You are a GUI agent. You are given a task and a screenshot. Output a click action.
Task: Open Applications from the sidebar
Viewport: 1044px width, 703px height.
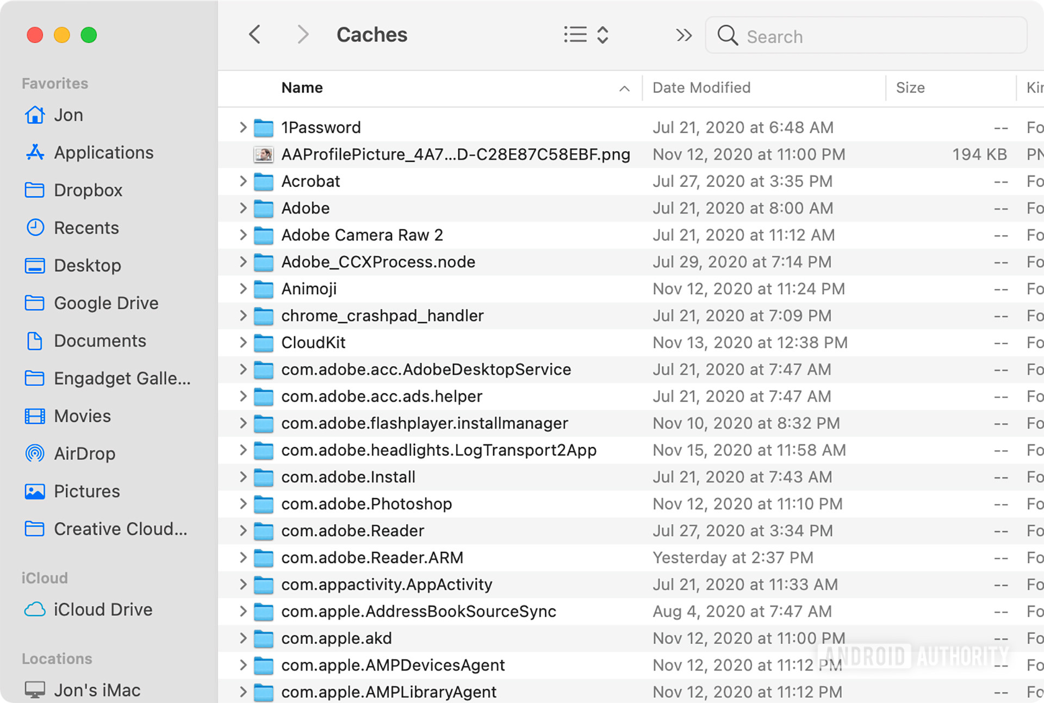(103, 153)
